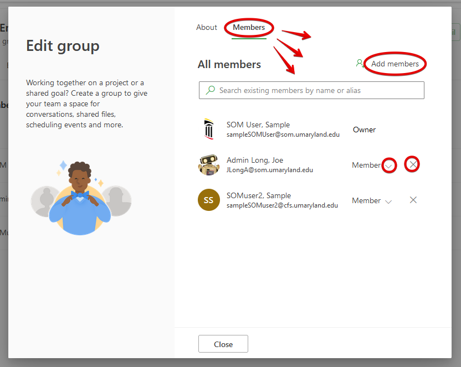This screenshot has width=461, height=367.
Task: Click the name SOM User, Sample
Action: tap(258, 125)
